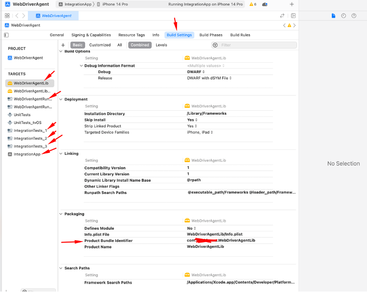The width and height of the screenshot is (367, 292).
Task: Change Defines Module No value
Action: (x=191, y=228)
